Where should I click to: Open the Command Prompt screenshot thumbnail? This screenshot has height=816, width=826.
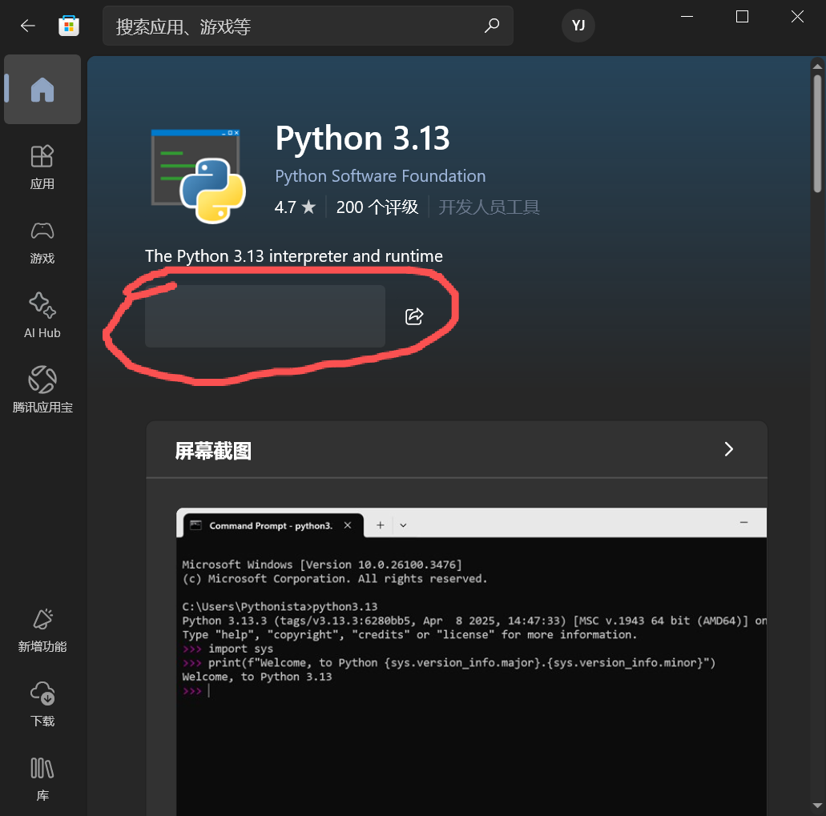(471, 661)
